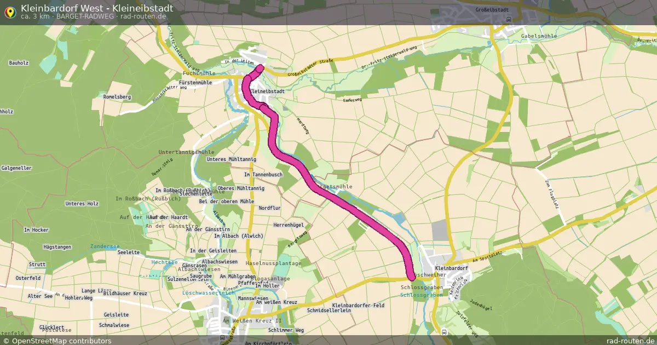Screen dimensions: 657x345
Task: Click the Schmidsellerlein label
Action: (329, 311)
